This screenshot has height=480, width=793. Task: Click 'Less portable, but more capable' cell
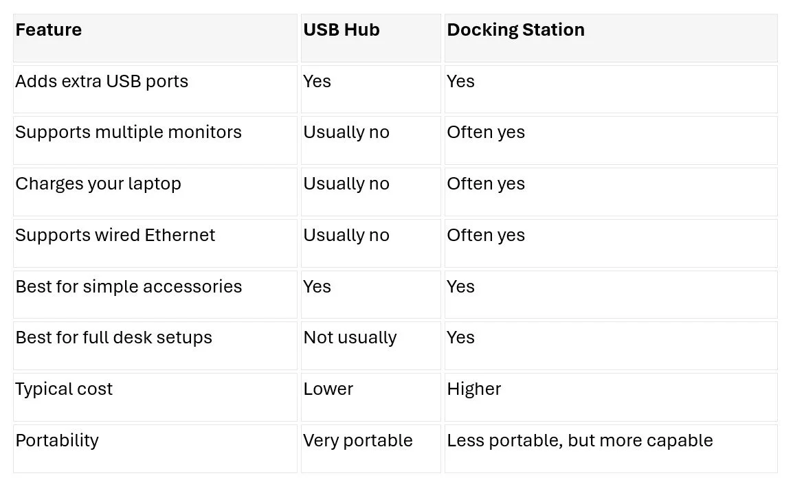611,448
